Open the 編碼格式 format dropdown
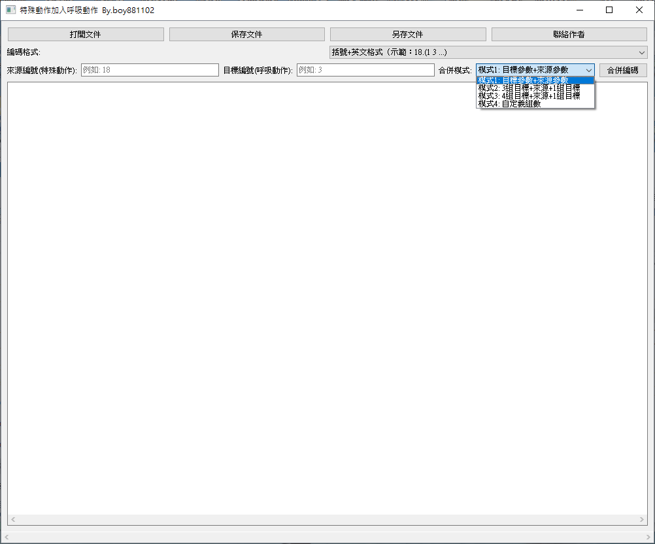 (488, 52)
